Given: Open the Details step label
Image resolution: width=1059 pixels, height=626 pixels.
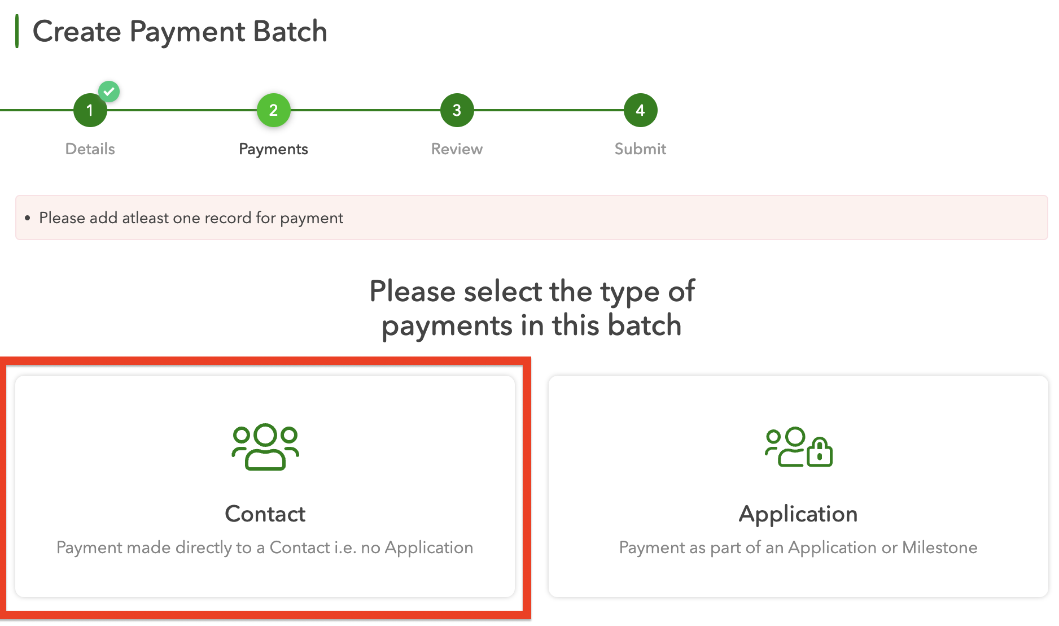Looking at the screenshot, I should (x=90, y=149).
